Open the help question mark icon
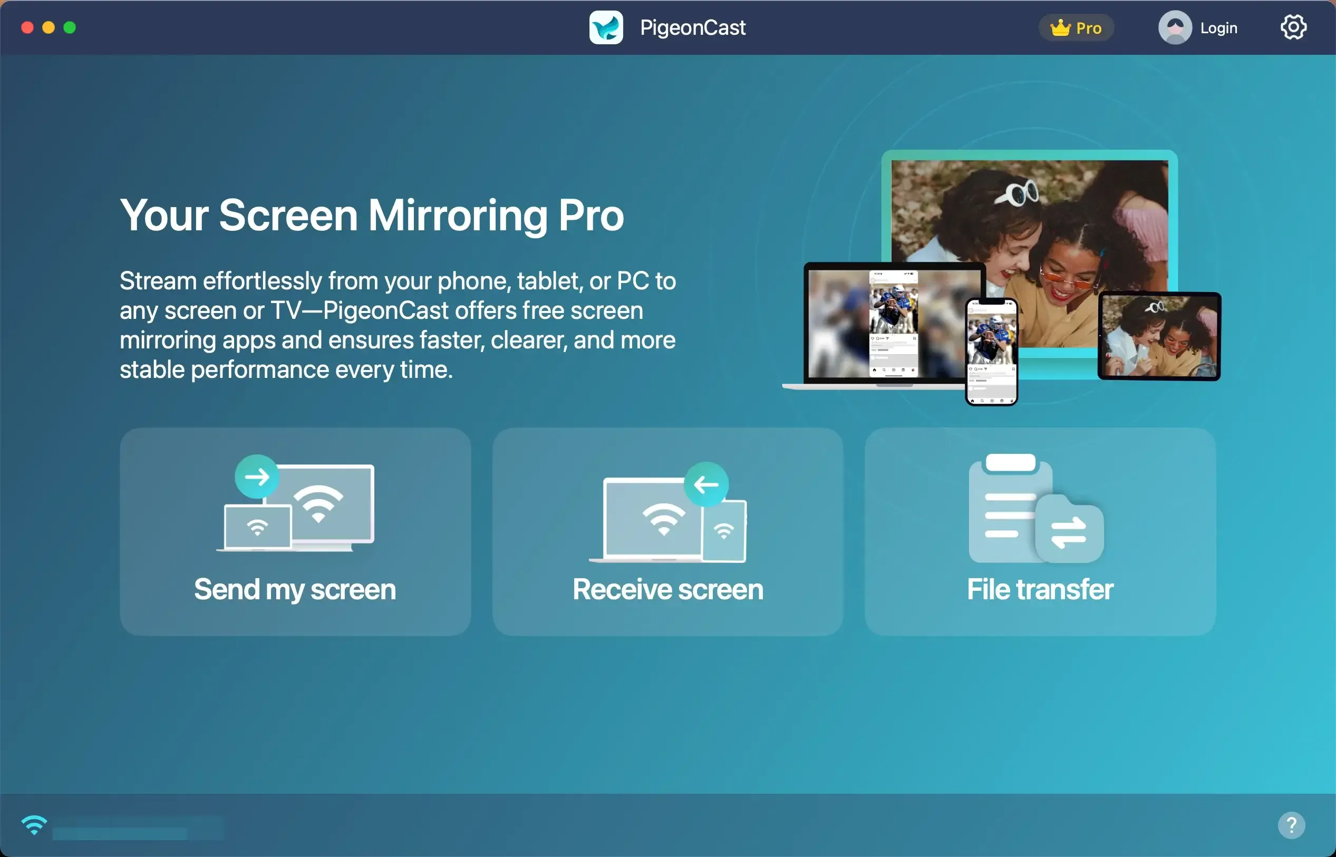The width and height of the screenshot is (1336, 857). click(x=1292, y=825)
